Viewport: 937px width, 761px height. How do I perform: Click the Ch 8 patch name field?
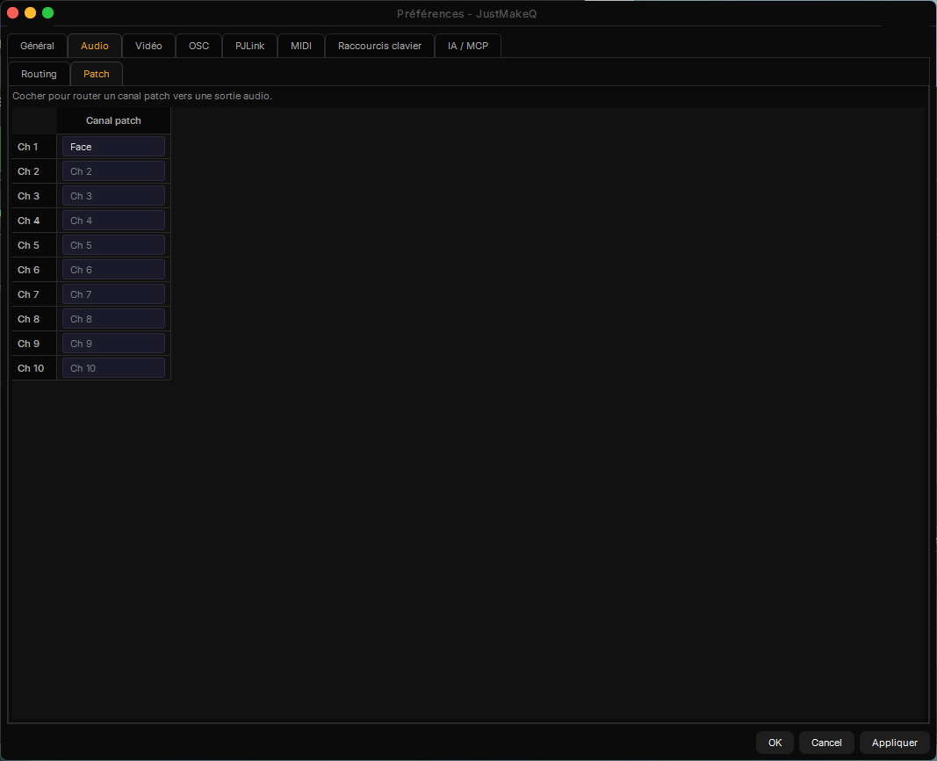coord(113,319)
